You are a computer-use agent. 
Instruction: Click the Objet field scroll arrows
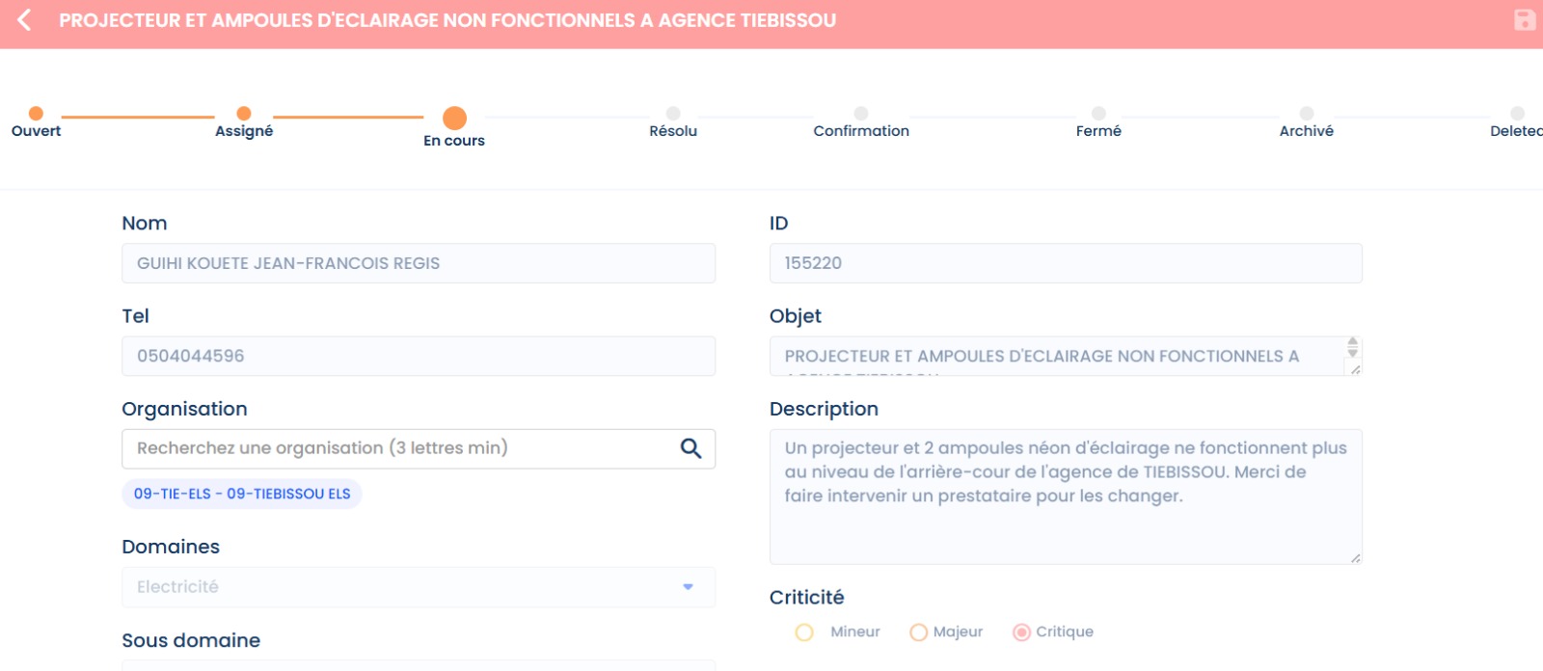point(1353,347)
